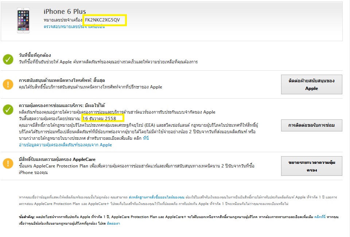Click the ขยายระยะเวลาความคุ้มครอง button
Image resolution: width=350 pixels, height=237 pixels.
click(311, 166)
